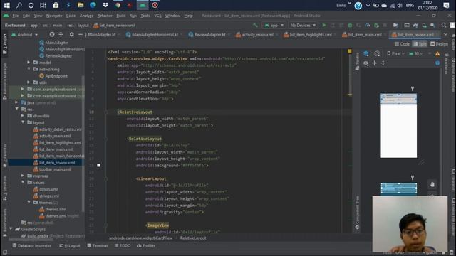
Task: Click the RelativeLayout breadcrumb at editor bottom
Action: click(193, 238)
